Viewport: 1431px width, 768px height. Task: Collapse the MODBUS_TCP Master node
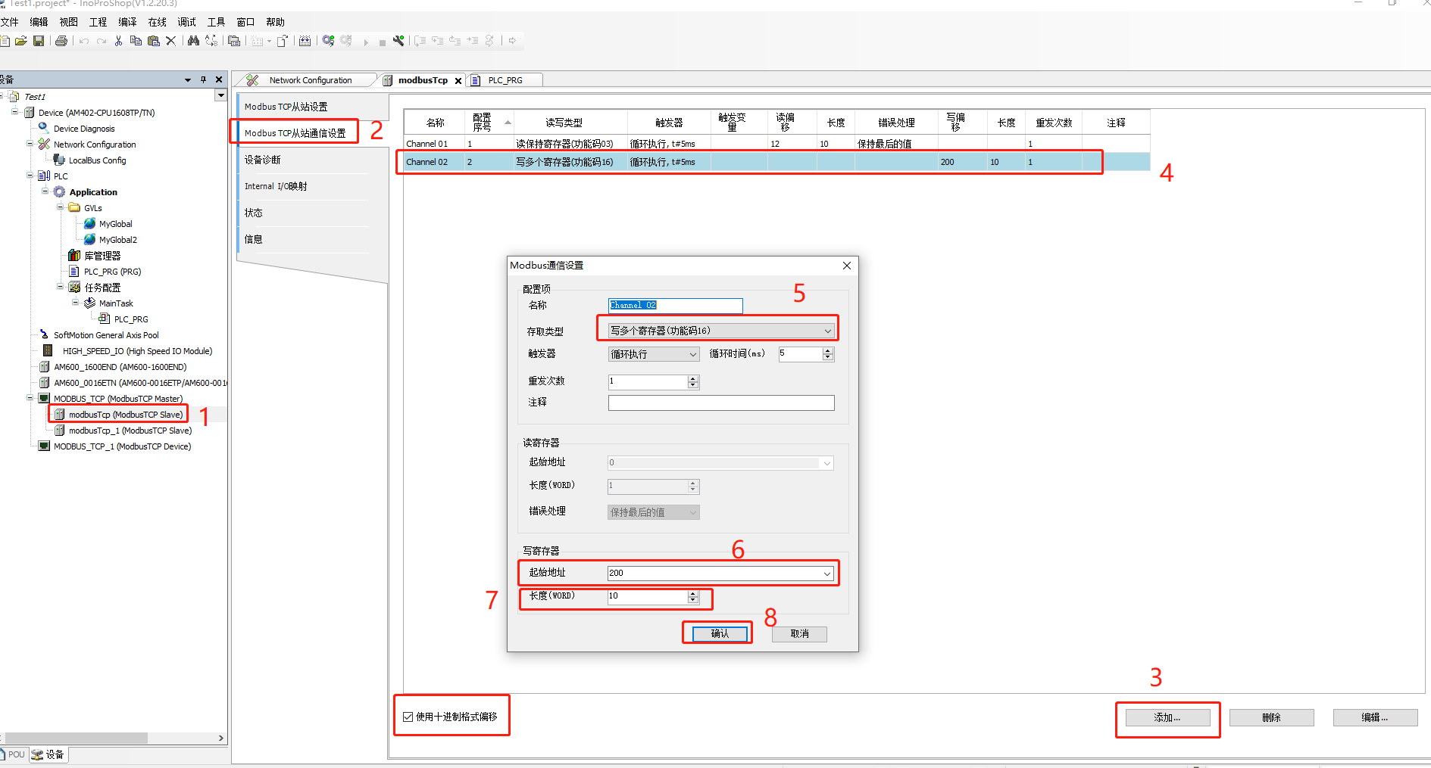[x=30, y=398]
